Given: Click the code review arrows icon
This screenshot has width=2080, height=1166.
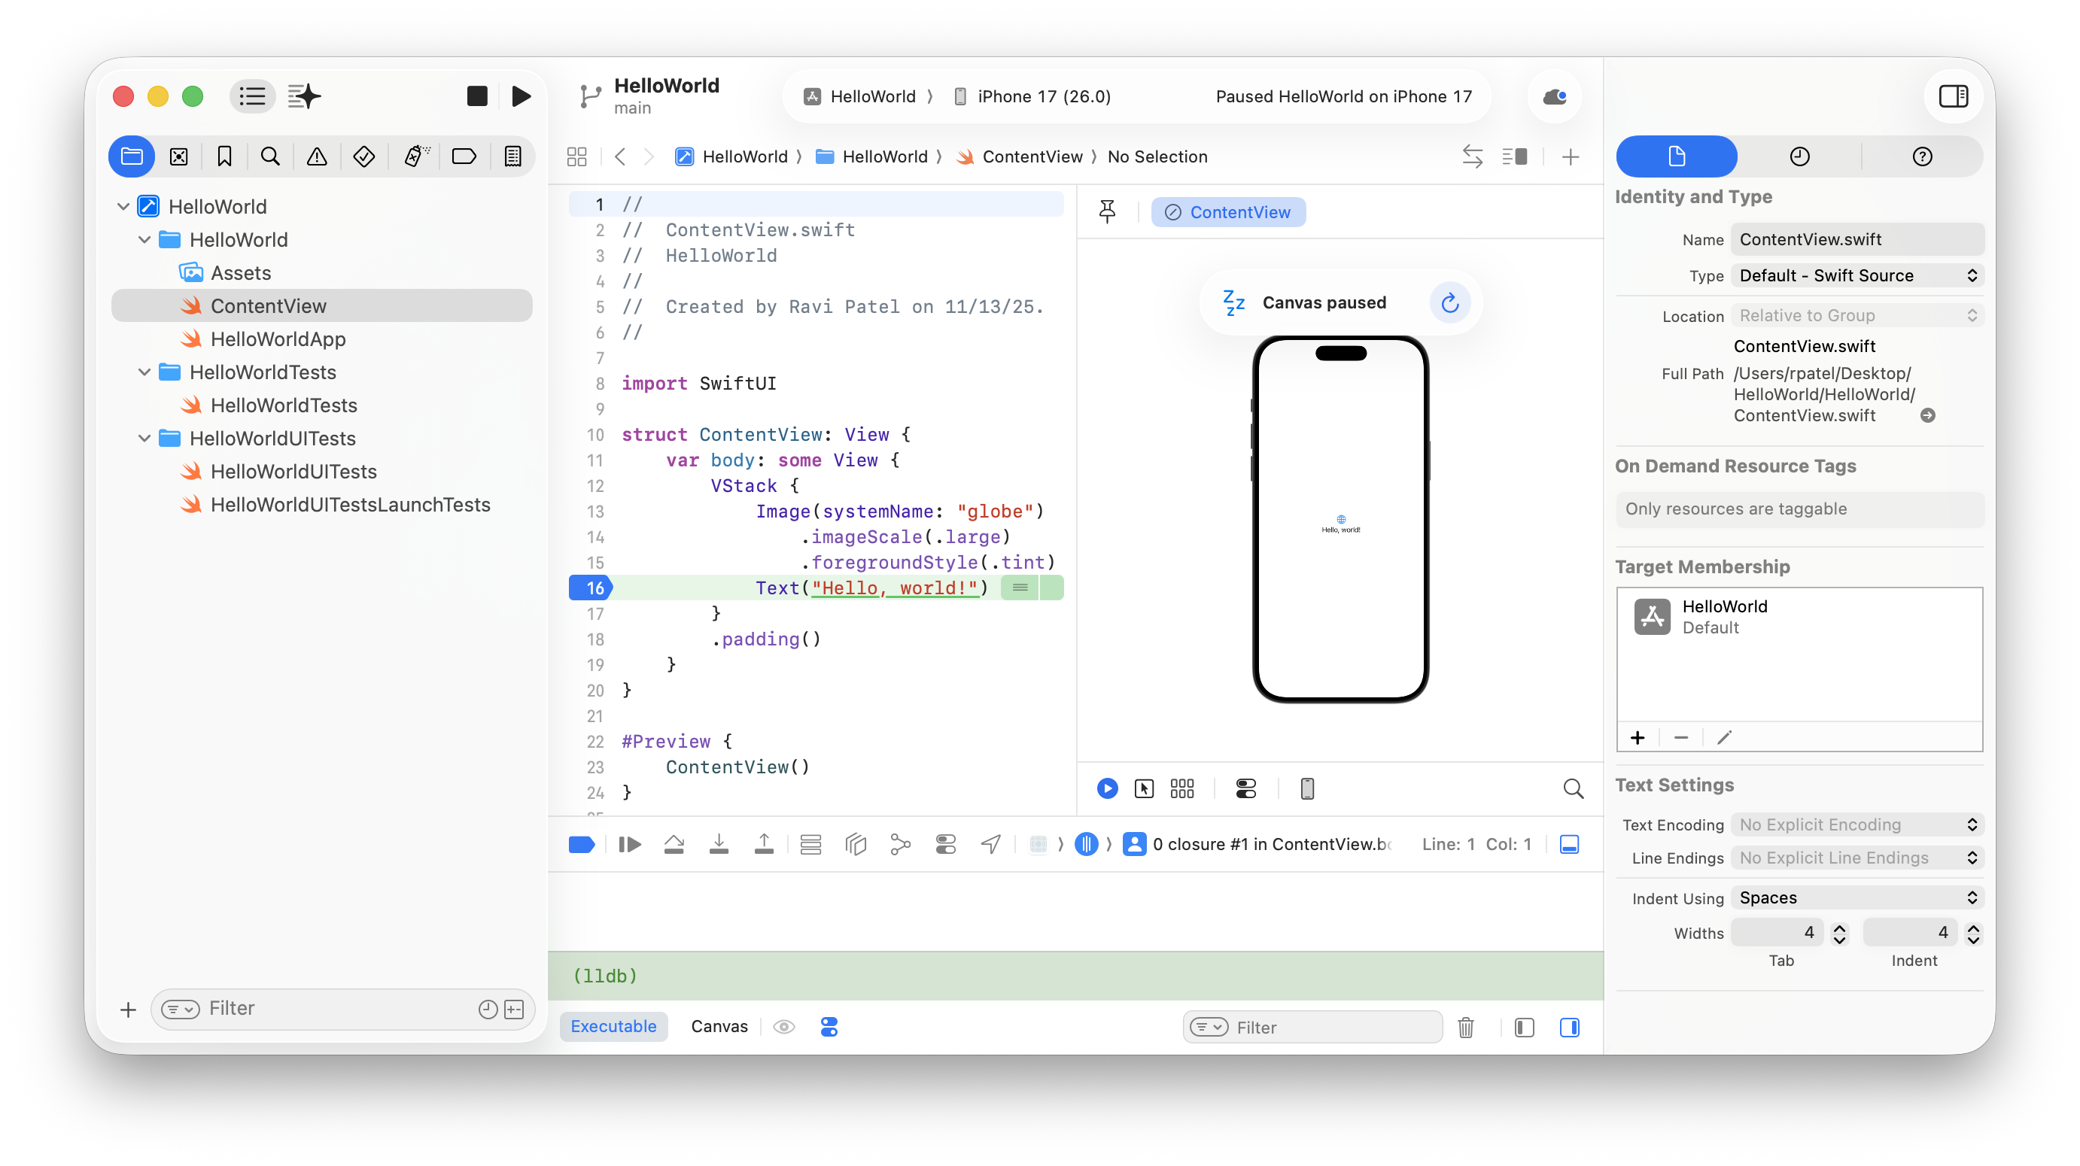Looking at the screenshot, I should pos(1472,156).
